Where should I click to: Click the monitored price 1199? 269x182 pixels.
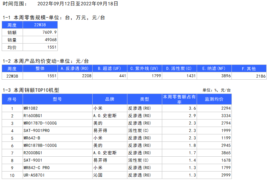(x=226, y=138)
